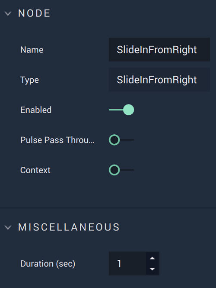Click the MISCELLANEOUS section header
216x288 pixels.
pos(69,227)
